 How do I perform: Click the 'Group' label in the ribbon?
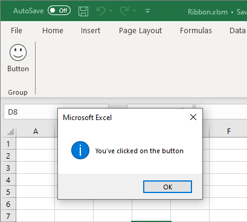18,92
